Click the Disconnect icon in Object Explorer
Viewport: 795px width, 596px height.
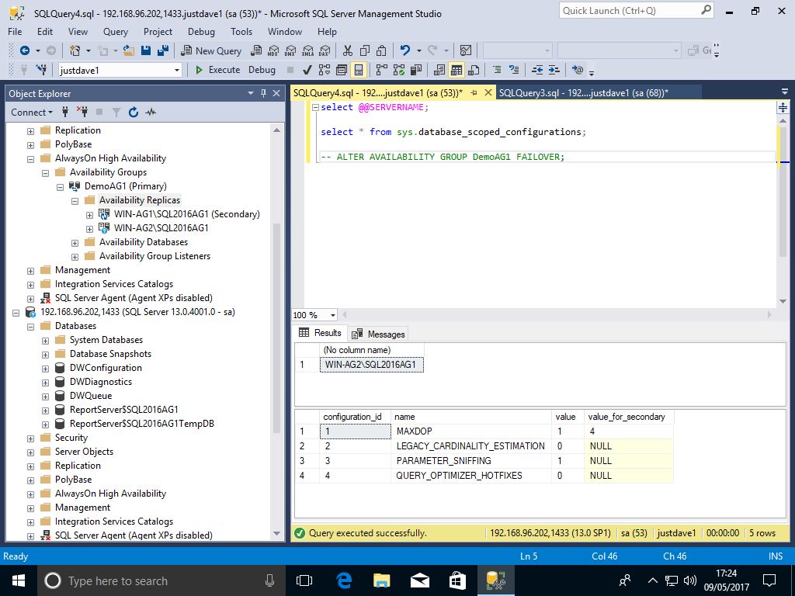(x=82, y=113)
